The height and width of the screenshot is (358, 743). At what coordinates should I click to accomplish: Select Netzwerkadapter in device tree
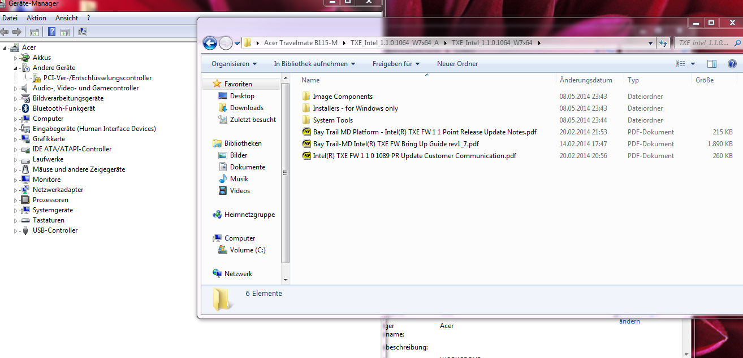click(x=58, y=190)
